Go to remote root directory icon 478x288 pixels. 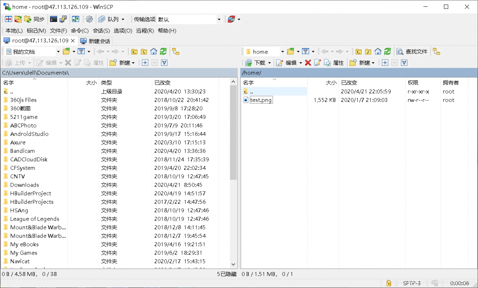(368, 51)
